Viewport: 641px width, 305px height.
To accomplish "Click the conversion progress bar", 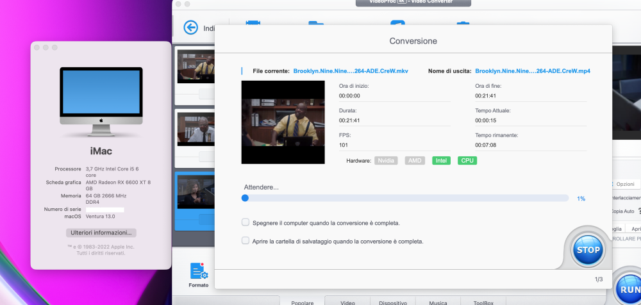I will tap(405, 198).
